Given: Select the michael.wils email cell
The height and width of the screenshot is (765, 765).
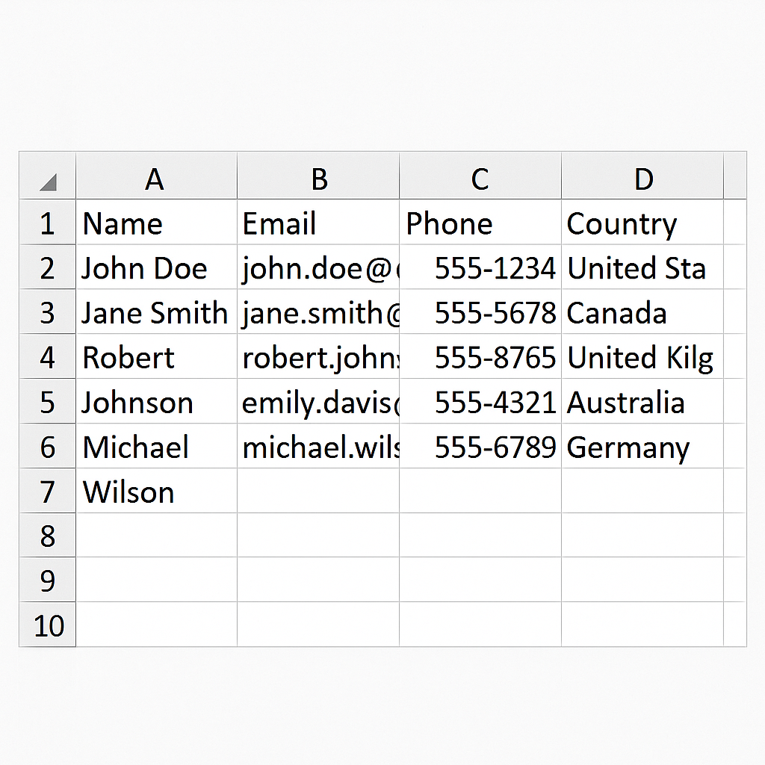Looking at the screenshot, I should (x=318, y=446).
